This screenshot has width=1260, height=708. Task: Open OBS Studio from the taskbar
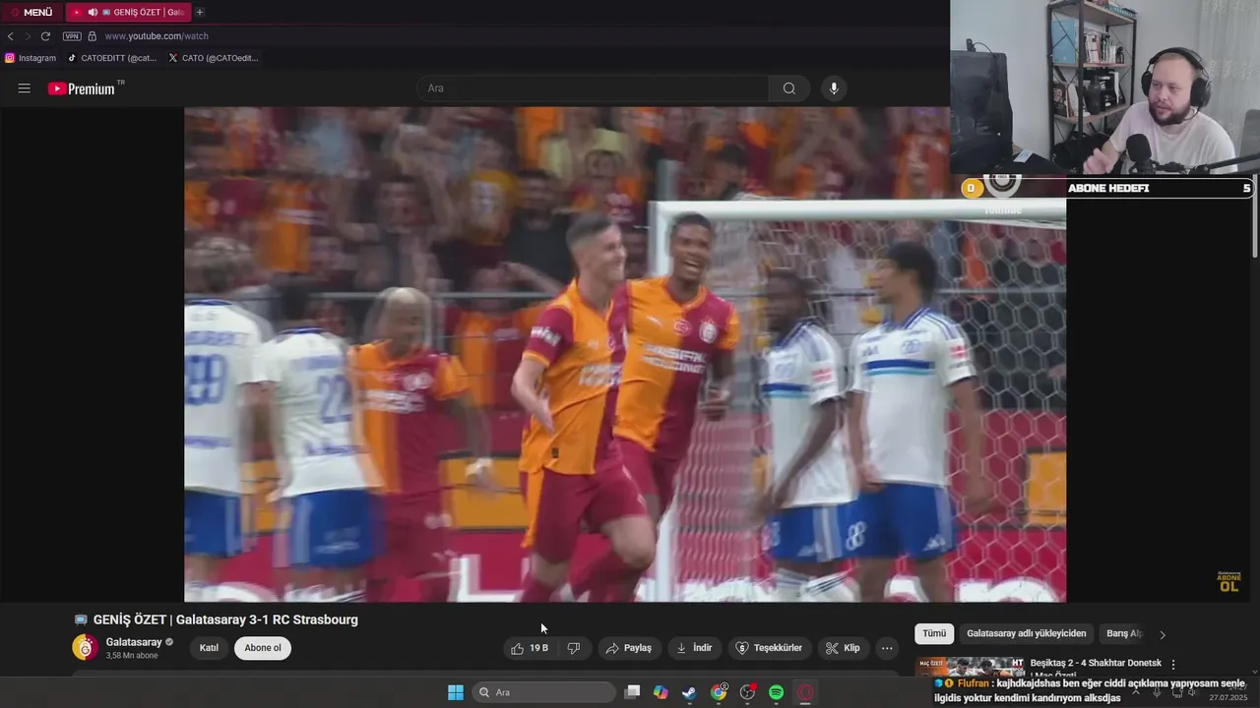click(x=747, y=692)
